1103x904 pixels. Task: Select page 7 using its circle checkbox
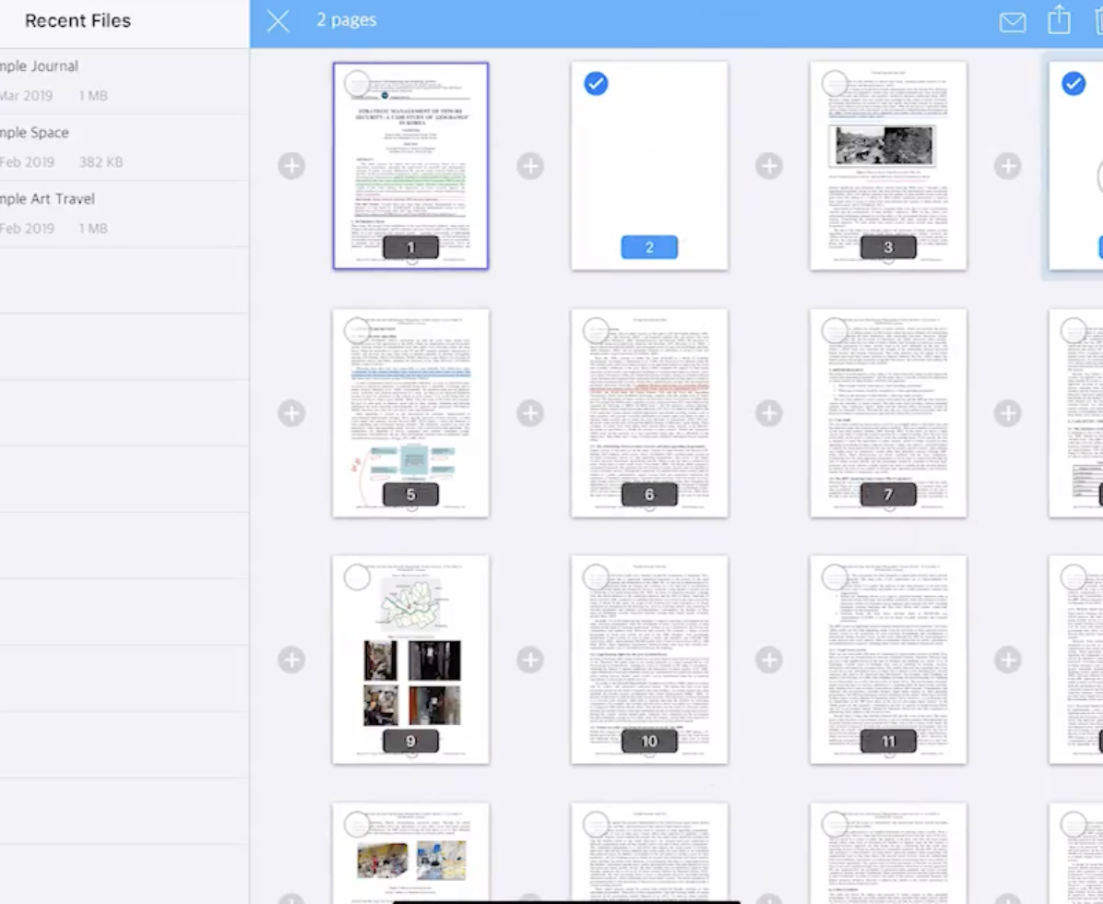[835, 330]
